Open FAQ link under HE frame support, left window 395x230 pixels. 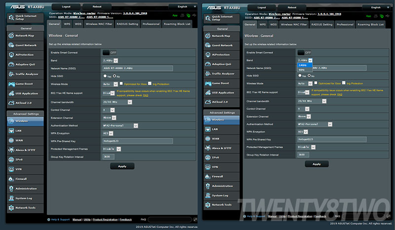pos(146,95)
